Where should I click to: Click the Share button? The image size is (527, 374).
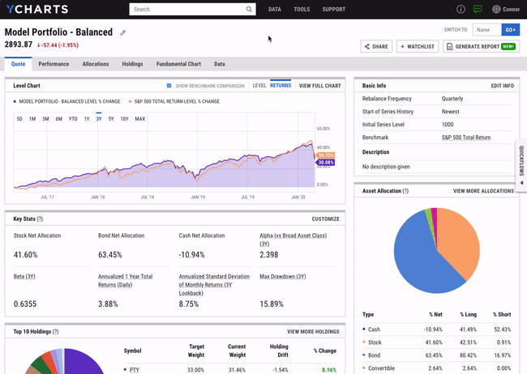coord(376,46)
